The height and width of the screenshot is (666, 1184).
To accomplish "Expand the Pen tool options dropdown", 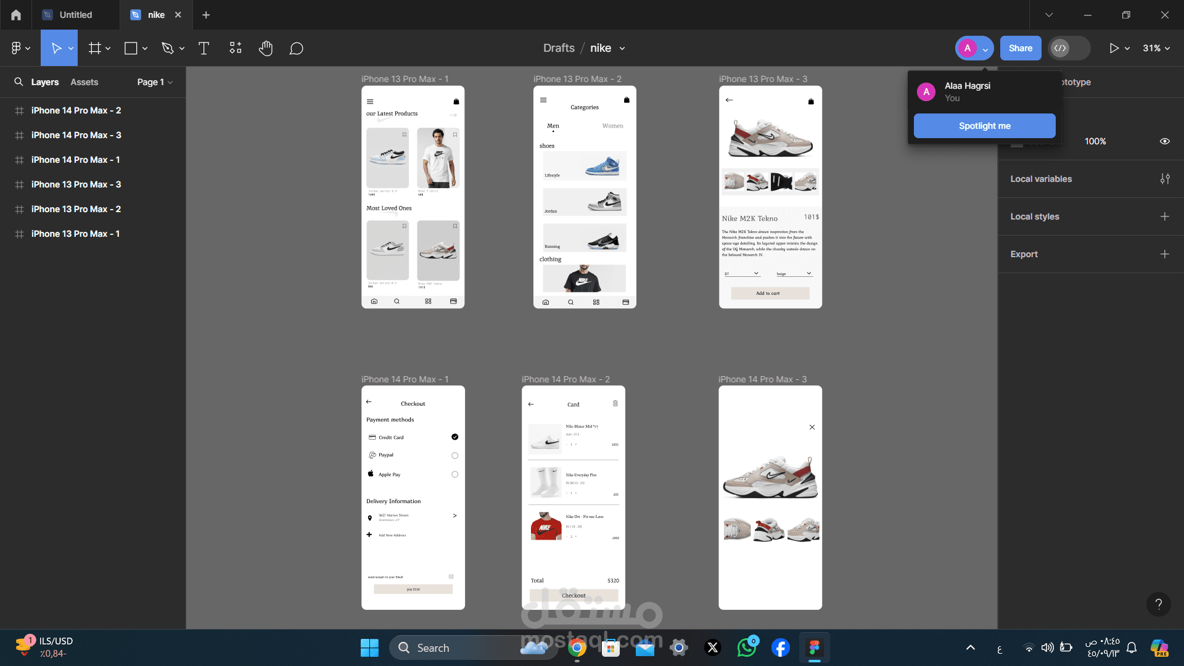I will coord(182,49).
